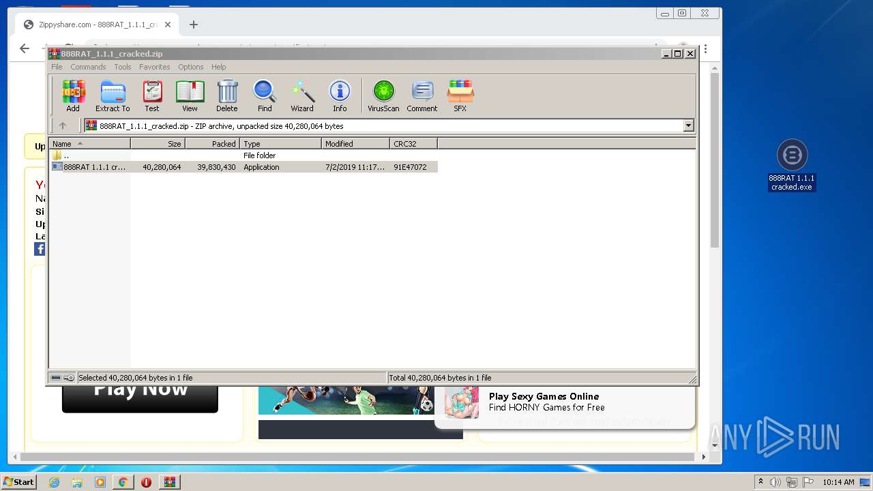This screenshot has width=873, height=491.
Task: Open the Options menu
Action: 191,67
